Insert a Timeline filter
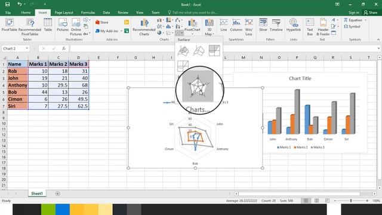 (x=276, y=25)
